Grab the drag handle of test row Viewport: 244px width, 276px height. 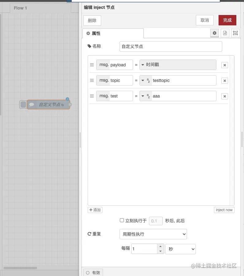tap(92, 96)
